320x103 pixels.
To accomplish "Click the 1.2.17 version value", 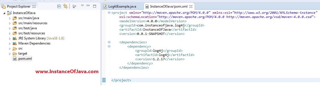I will point(159,59).
